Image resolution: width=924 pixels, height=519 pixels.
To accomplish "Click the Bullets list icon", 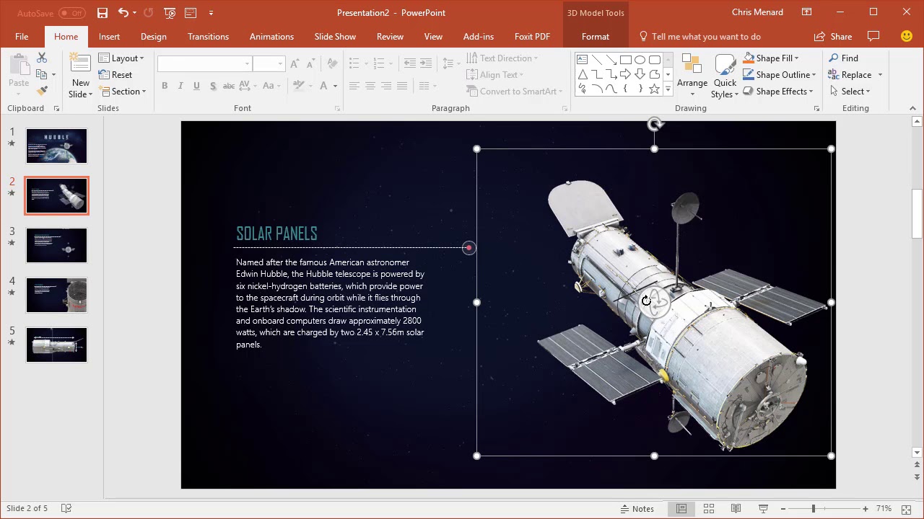I will (354, 64).
